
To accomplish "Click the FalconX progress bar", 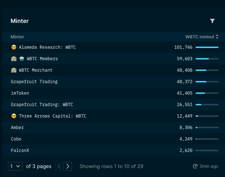I will (207, 150).
